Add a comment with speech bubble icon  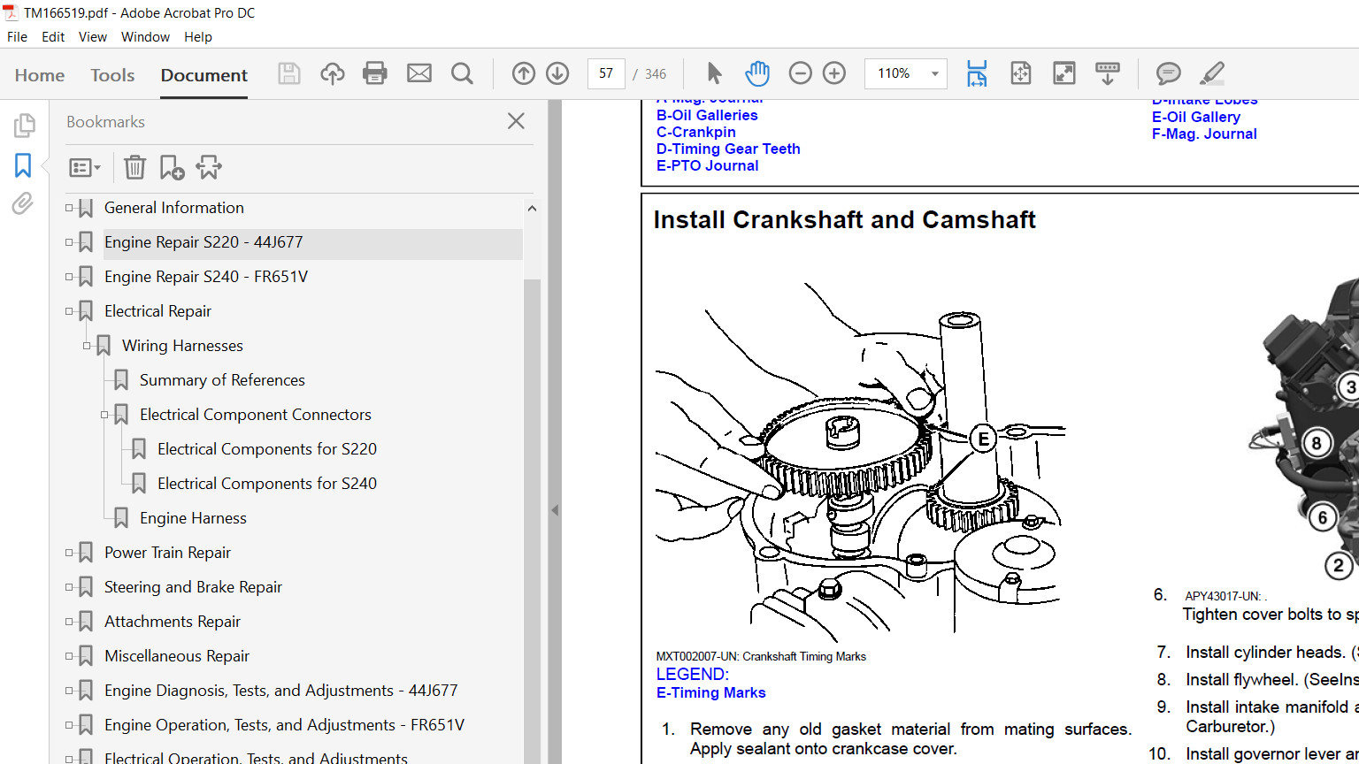tap(1169, 73)
